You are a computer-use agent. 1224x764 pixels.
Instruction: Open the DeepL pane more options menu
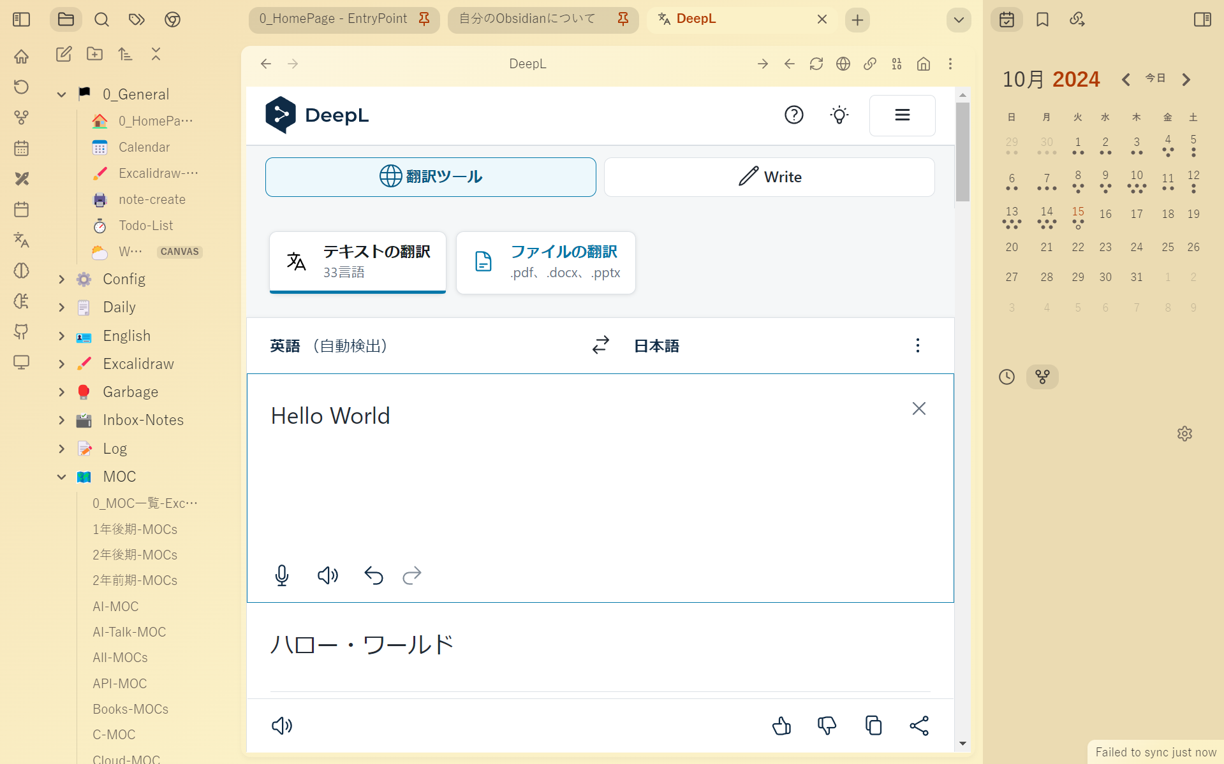pyautogui.click(x=950, y=64)
